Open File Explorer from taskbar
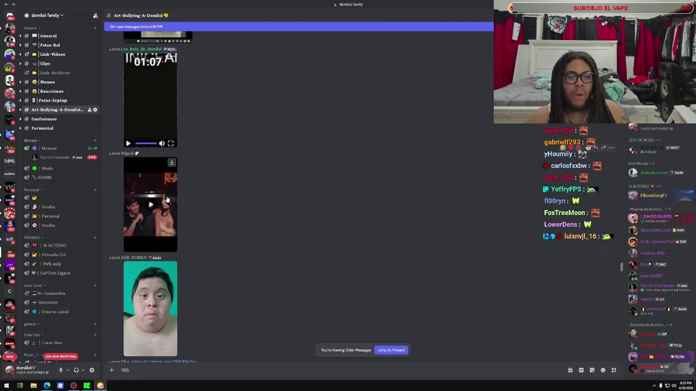 [x=33, y=386]
